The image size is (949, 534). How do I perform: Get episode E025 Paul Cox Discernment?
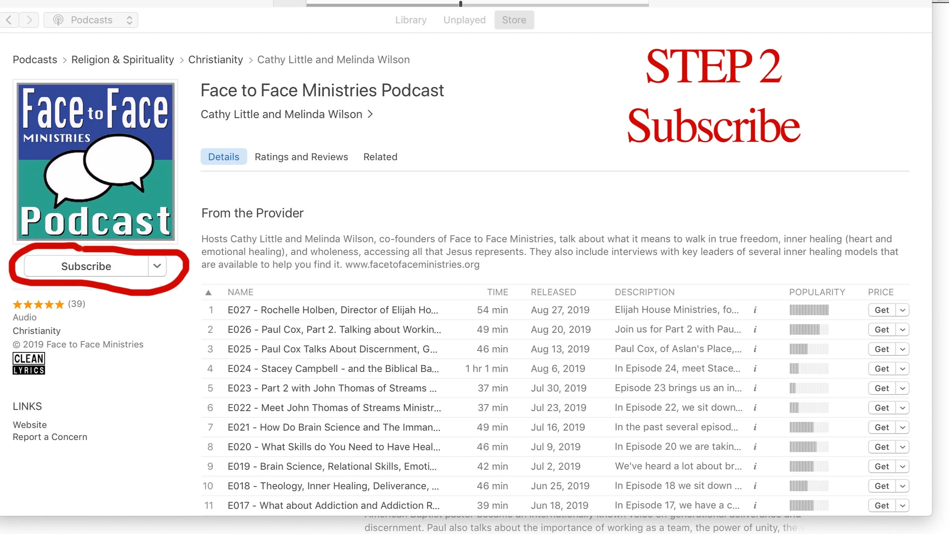coord(882,349)
